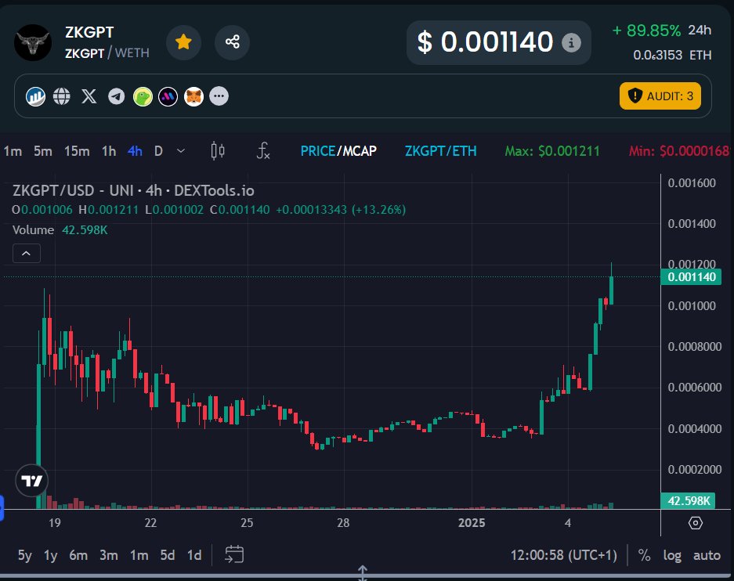Screen dimensions: 734x581
Task: Toggle auto scale mode
Action: pos(707,555)
